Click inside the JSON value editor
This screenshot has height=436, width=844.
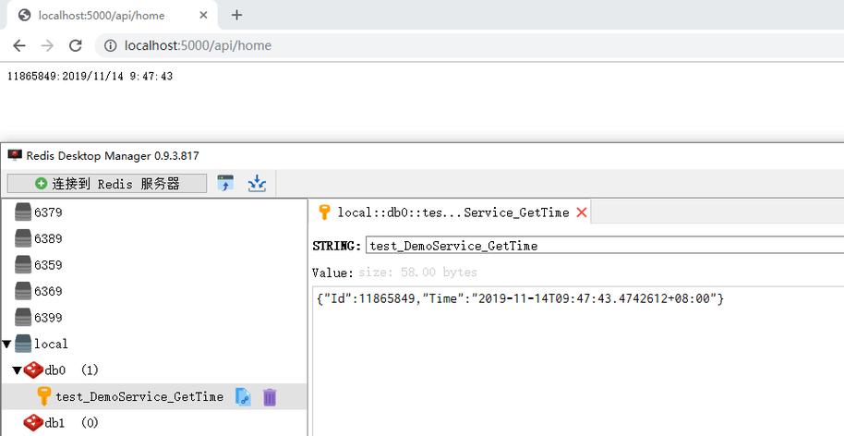coord(578,361)
